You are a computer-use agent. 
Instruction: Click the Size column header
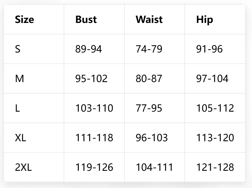[24, 20]
